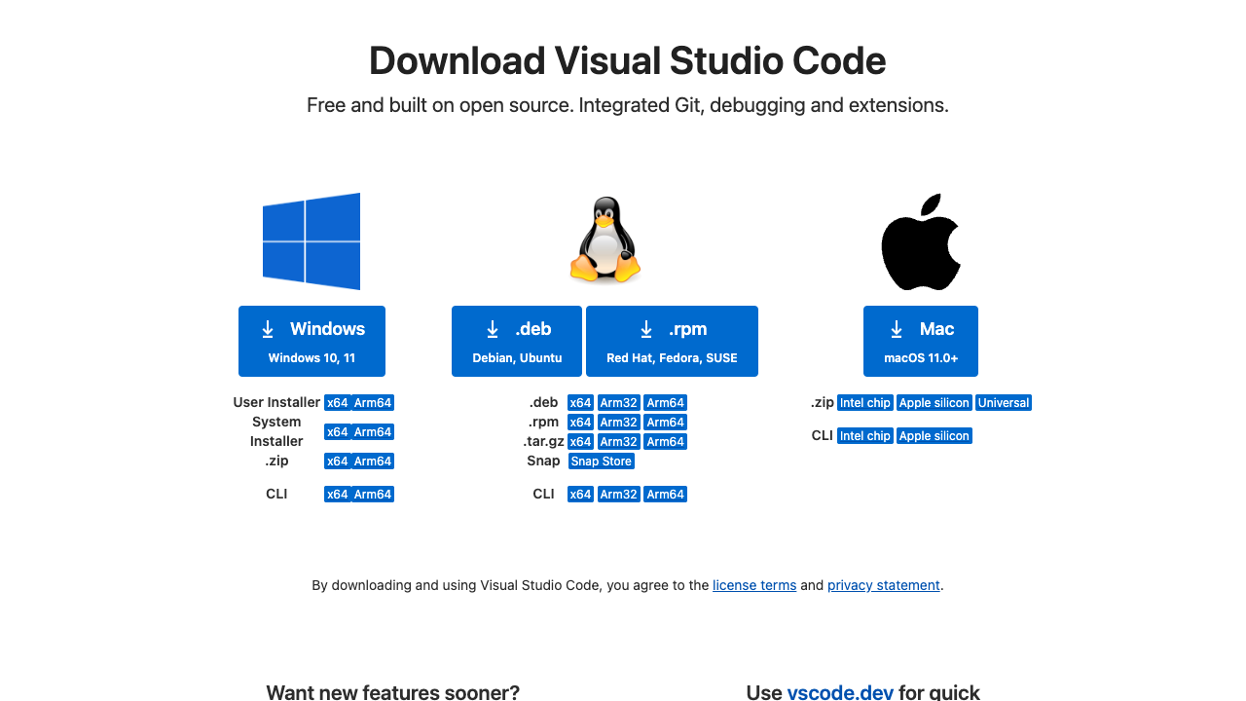Viewport: 1246px width, 701px height.
Task: Download the x64 .rpm package
Action: tap(580, 422)
